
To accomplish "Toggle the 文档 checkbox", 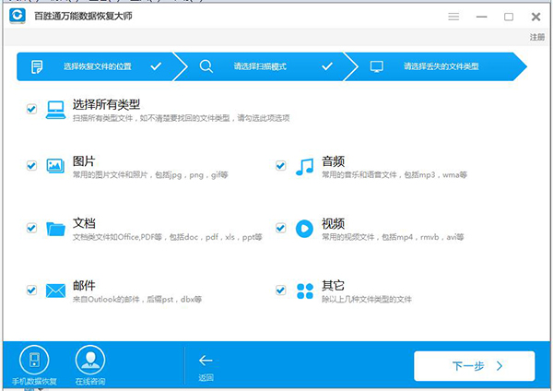I will click(x=31, y=228).
